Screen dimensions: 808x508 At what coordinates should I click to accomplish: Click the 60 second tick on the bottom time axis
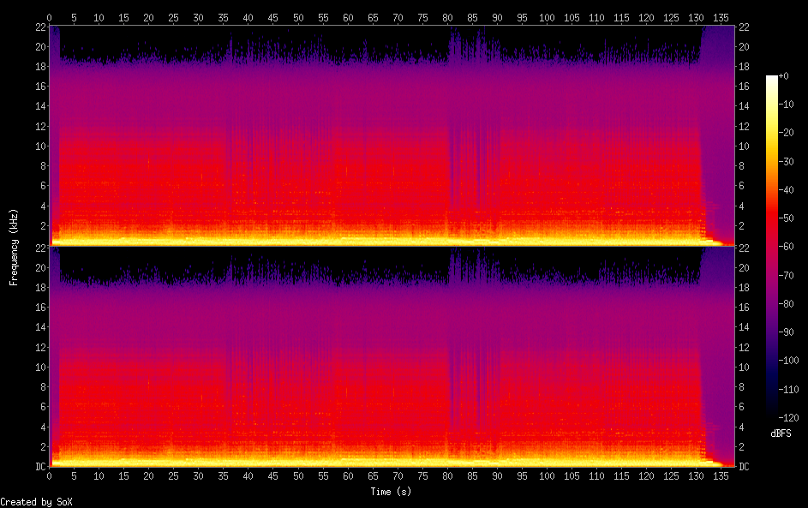pyautogui.click(x=348, y=476)
